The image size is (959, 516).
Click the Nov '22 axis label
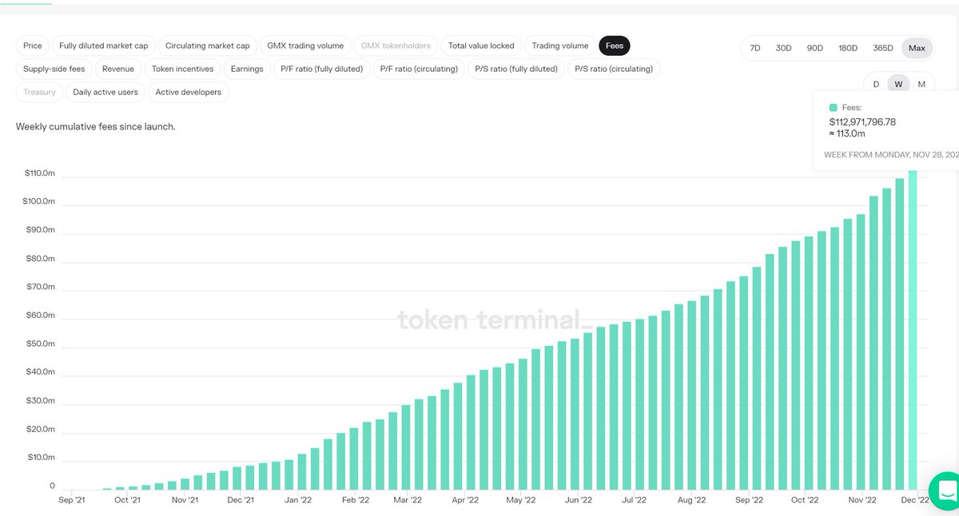[x=861, y=501]
